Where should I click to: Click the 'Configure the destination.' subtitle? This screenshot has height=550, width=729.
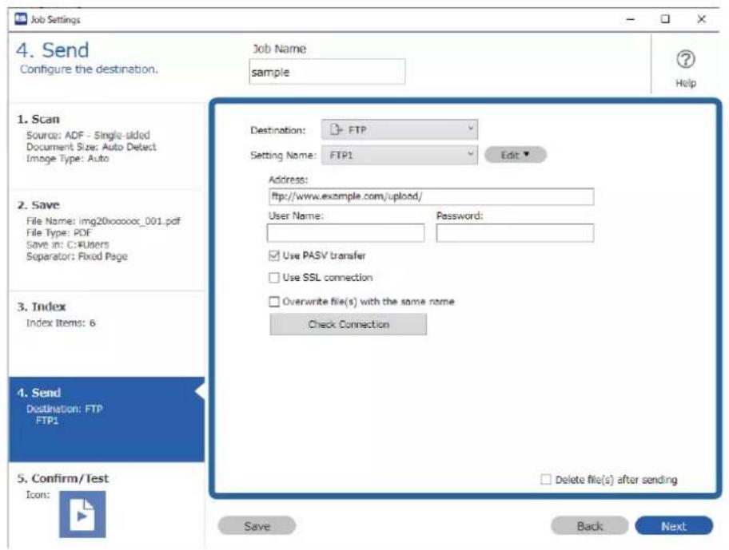(89, 69)
